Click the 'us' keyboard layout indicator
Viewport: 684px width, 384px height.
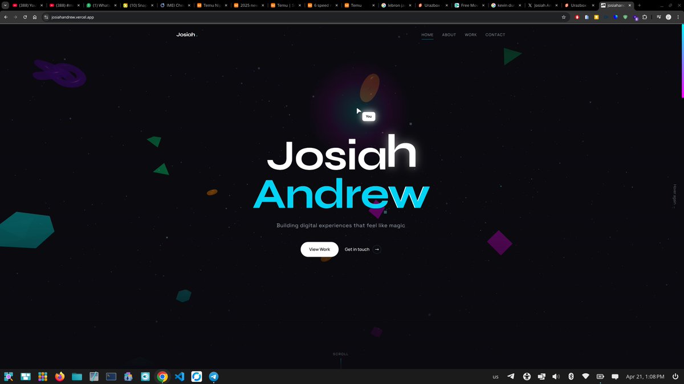click(x=495, y=377)
